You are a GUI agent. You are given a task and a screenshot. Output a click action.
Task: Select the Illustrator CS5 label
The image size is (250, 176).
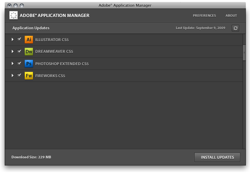(x=52, y=40)
